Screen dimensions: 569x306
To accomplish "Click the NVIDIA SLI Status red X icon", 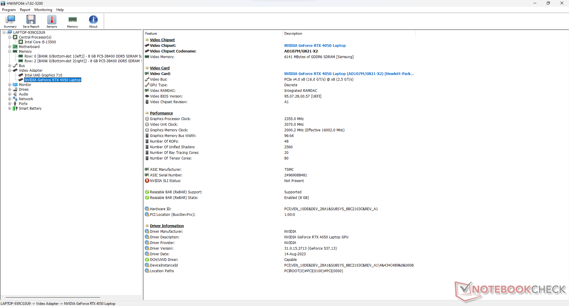I will click(x=147, y=181).
